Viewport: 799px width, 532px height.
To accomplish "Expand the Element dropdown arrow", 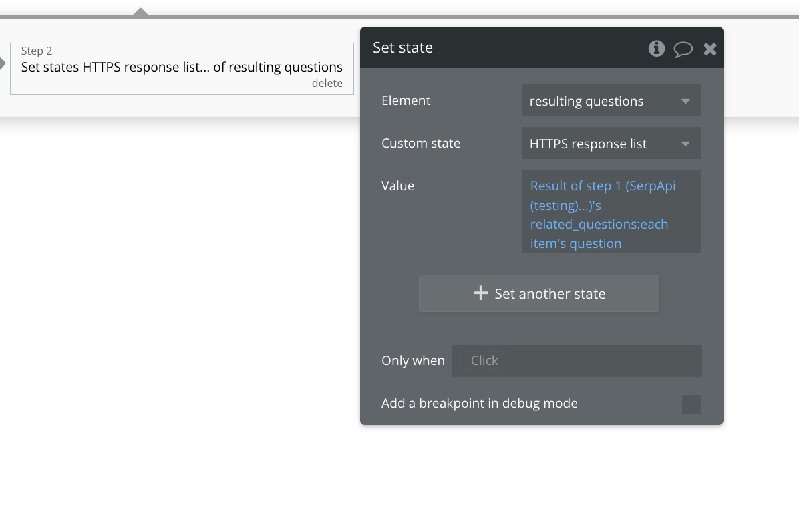I will [685, 102].
